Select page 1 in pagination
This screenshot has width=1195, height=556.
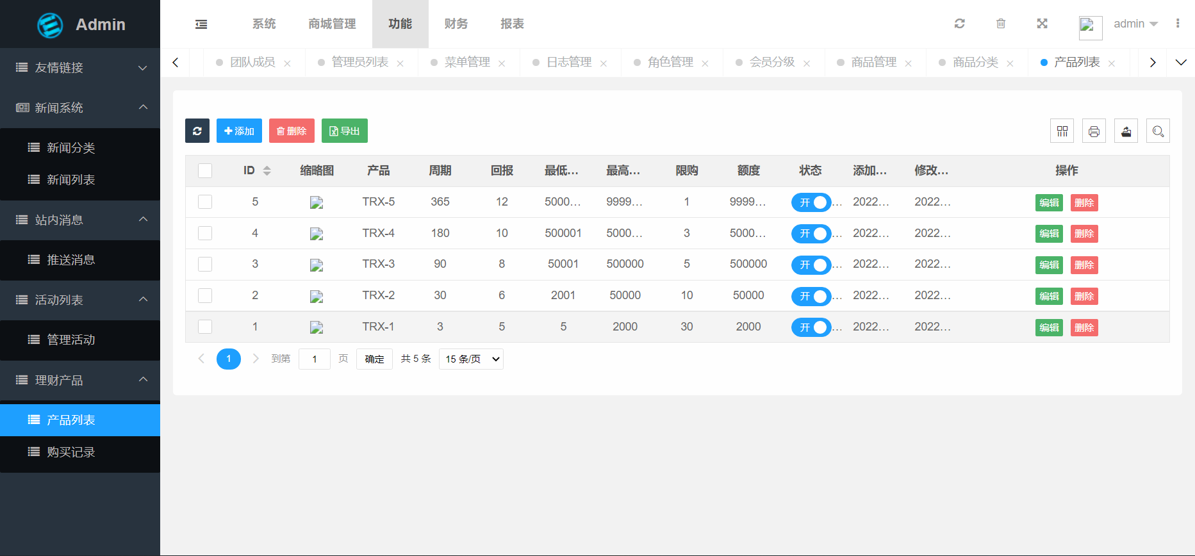pos(229,359)
